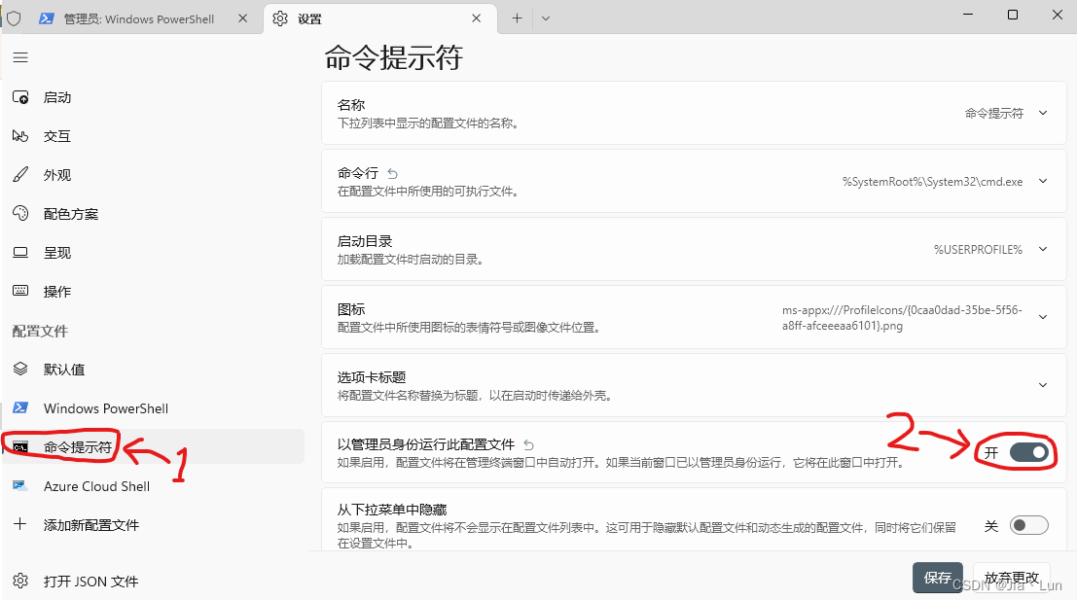
Task: Reset 以管理员身份运行此配置文件 with the undo arrow
Action: click(x=529, y=444)
